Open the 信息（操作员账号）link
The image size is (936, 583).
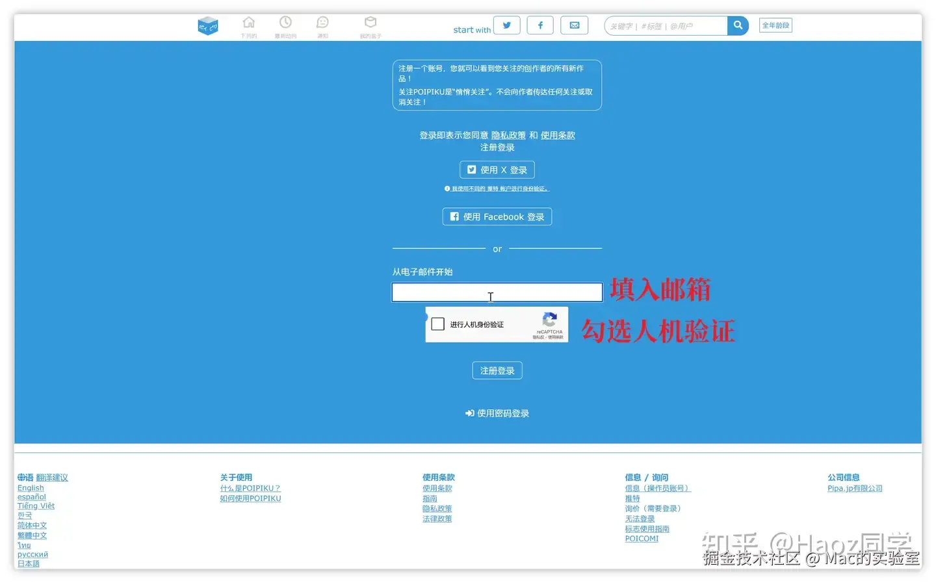click(658, 488)
